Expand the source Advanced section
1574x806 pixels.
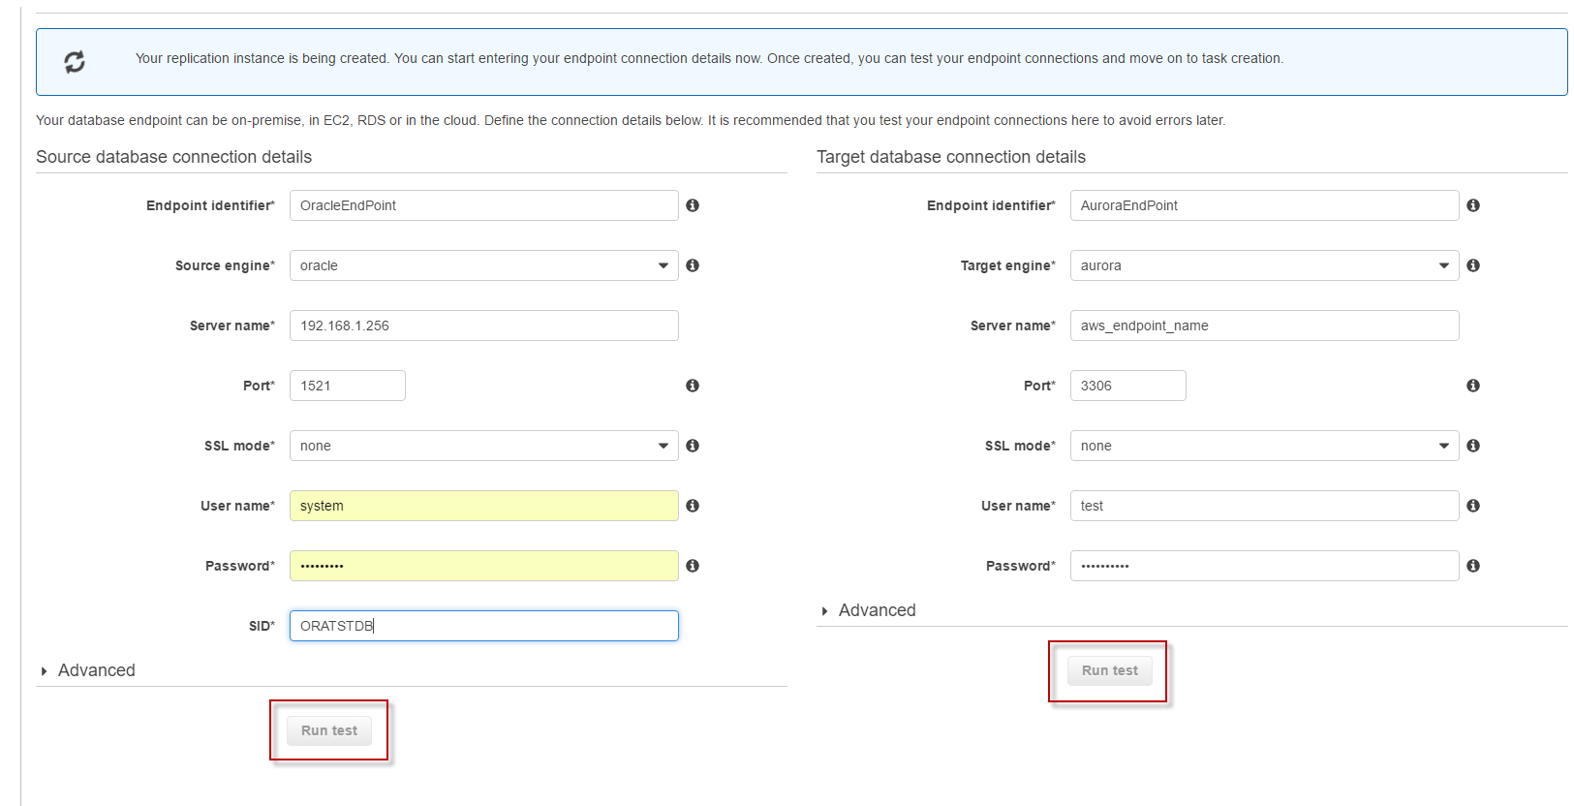pyautogui.click(x=87, y=670)
